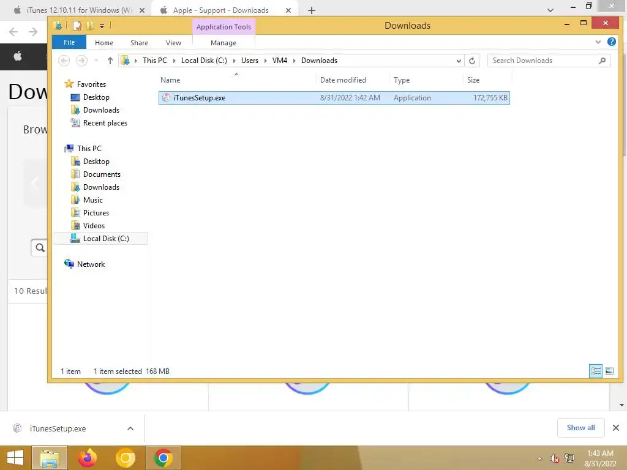
Task: Click the Properties quick access toolbar icon
Action: (x=77, y=26)
